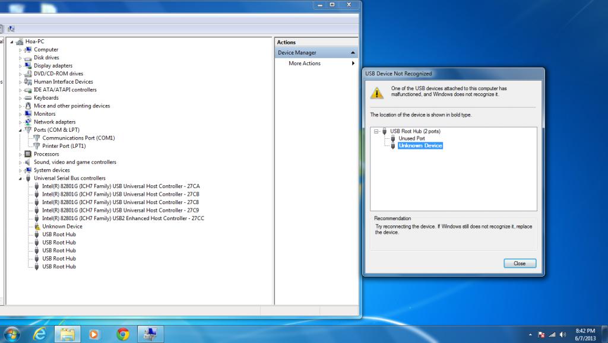Click the Processors category icon
608x343 pixels.
(28, 154)
